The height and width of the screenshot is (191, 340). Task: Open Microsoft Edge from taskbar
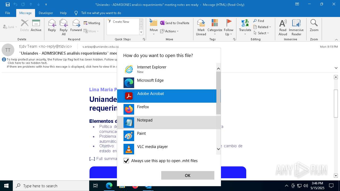(109, 186)
